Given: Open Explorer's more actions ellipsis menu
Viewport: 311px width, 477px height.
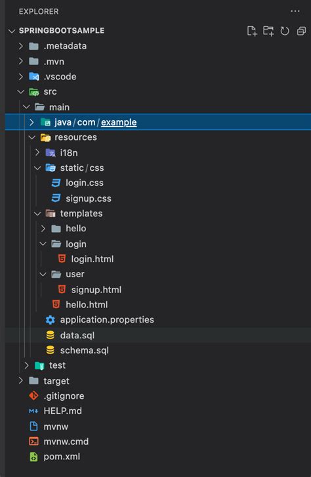Looking at the screenshot, I should [295, 11].
